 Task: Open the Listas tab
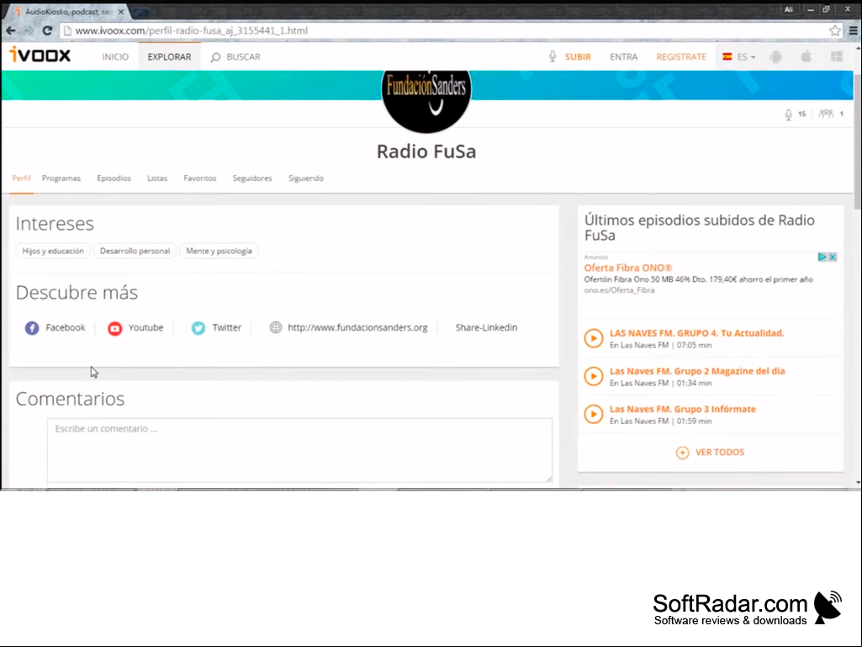(157, 178)
